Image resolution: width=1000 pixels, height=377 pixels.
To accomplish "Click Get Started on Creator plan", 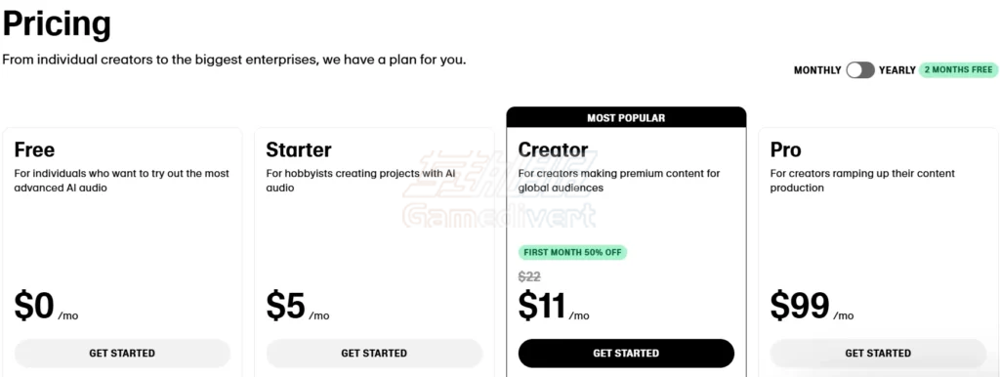I will (626, 353).
